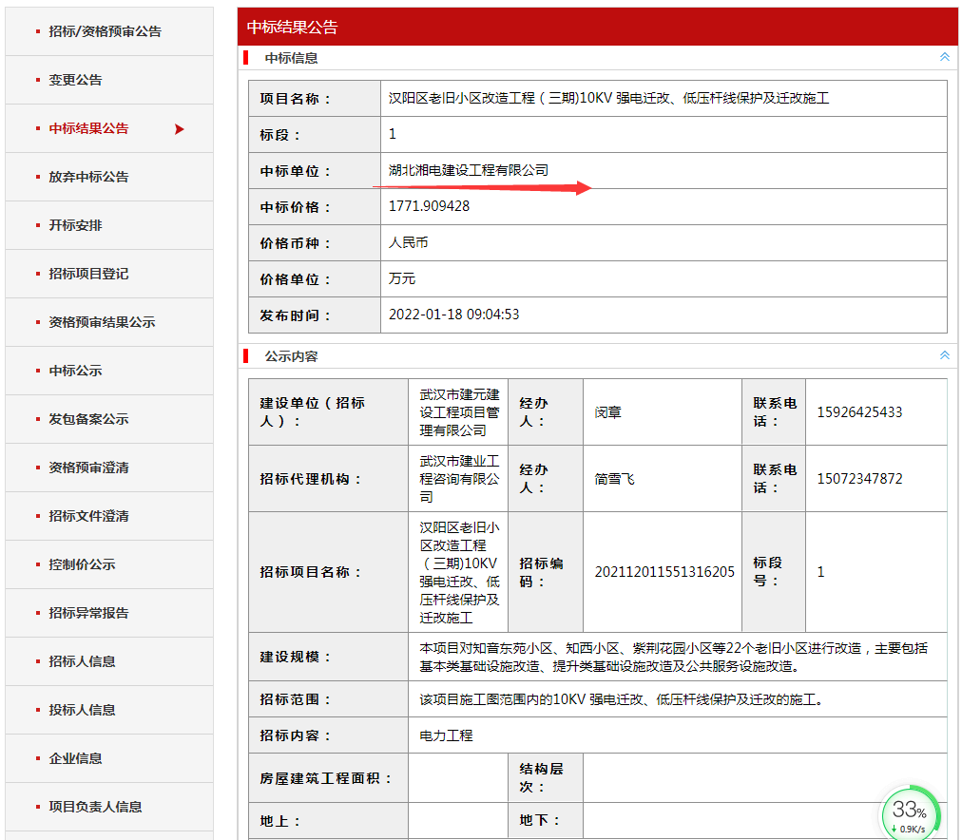Open 招标/资格预审公告 in sidebar

tap(105, 31)
